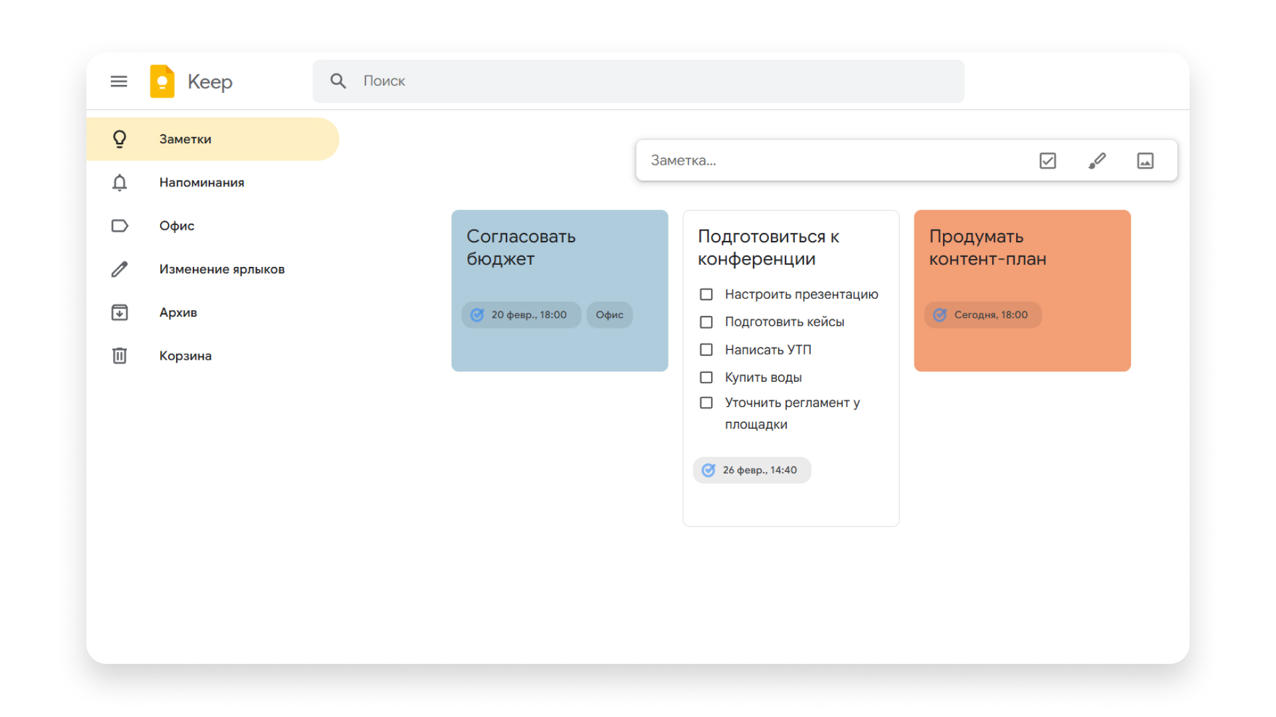Image resolution: width=1276 pixels, height=717 pixels.
Task: Add an image note via the picture icon
Action: point(1145,160)
